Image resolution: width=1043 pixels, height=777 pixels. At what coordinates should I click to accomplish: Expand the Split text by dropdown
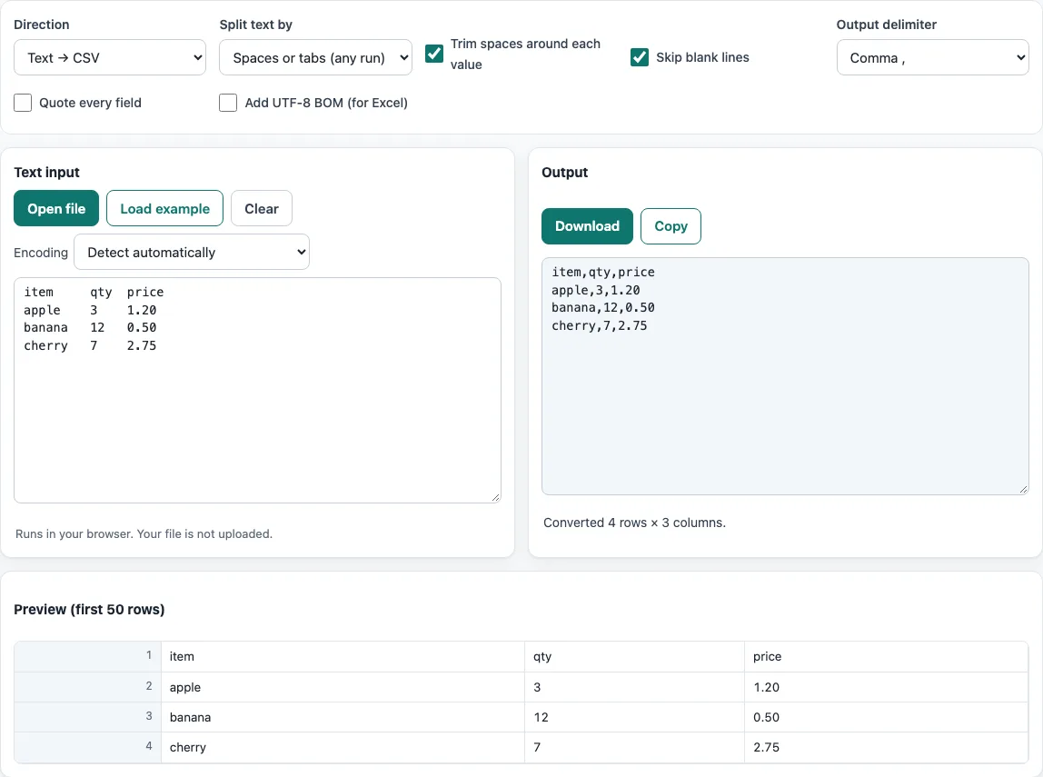click(315, 57)
